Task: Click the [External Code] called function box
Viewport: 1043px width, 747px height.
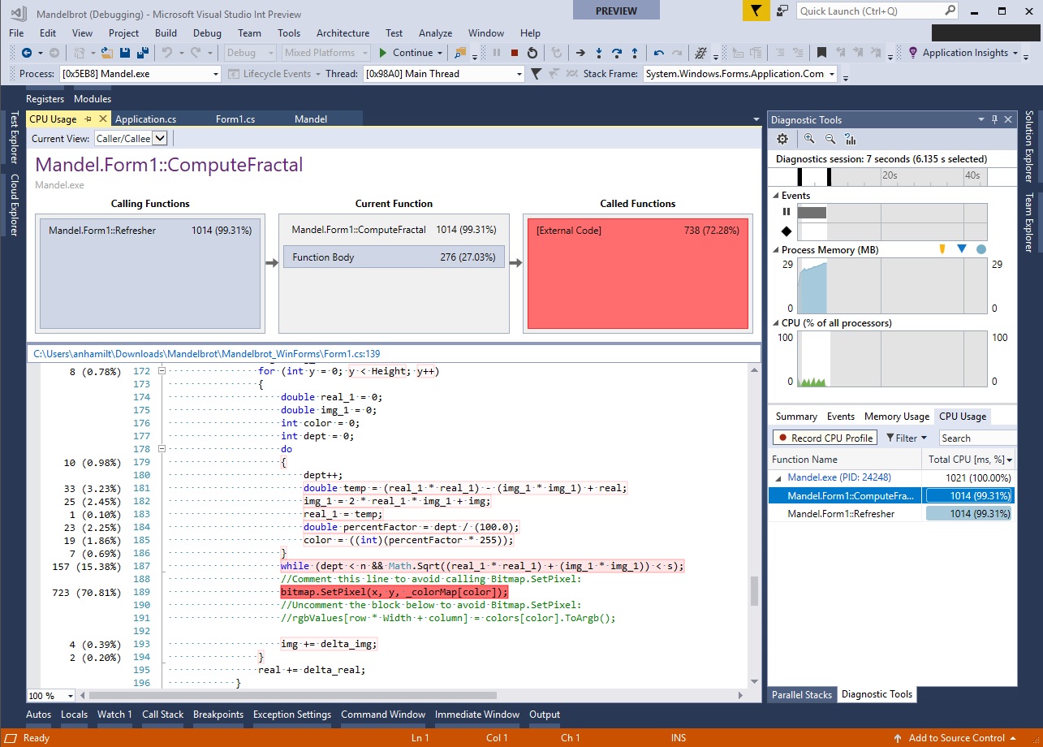Action: point(637,274)
